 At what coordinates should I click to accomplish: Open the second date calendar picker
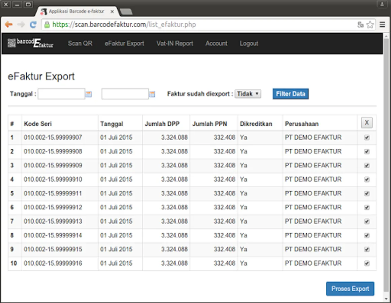pyautogui.click(x=152, y=94)
